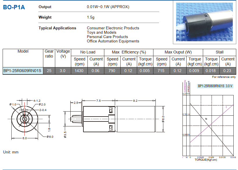
Task: Select the Typical Applications label
Action: click(57, 28)
